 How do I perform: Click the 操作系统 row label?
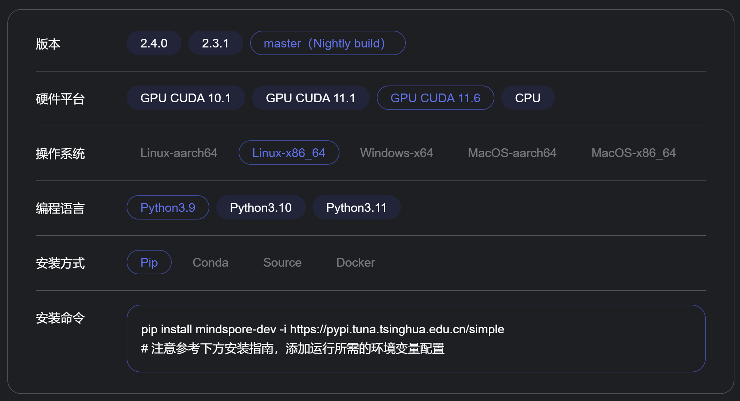tap(60, 154)
